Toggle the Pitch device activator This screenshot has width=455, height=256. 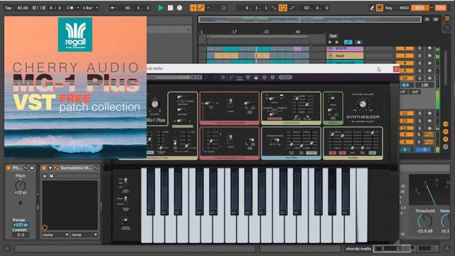pos(9,168)
